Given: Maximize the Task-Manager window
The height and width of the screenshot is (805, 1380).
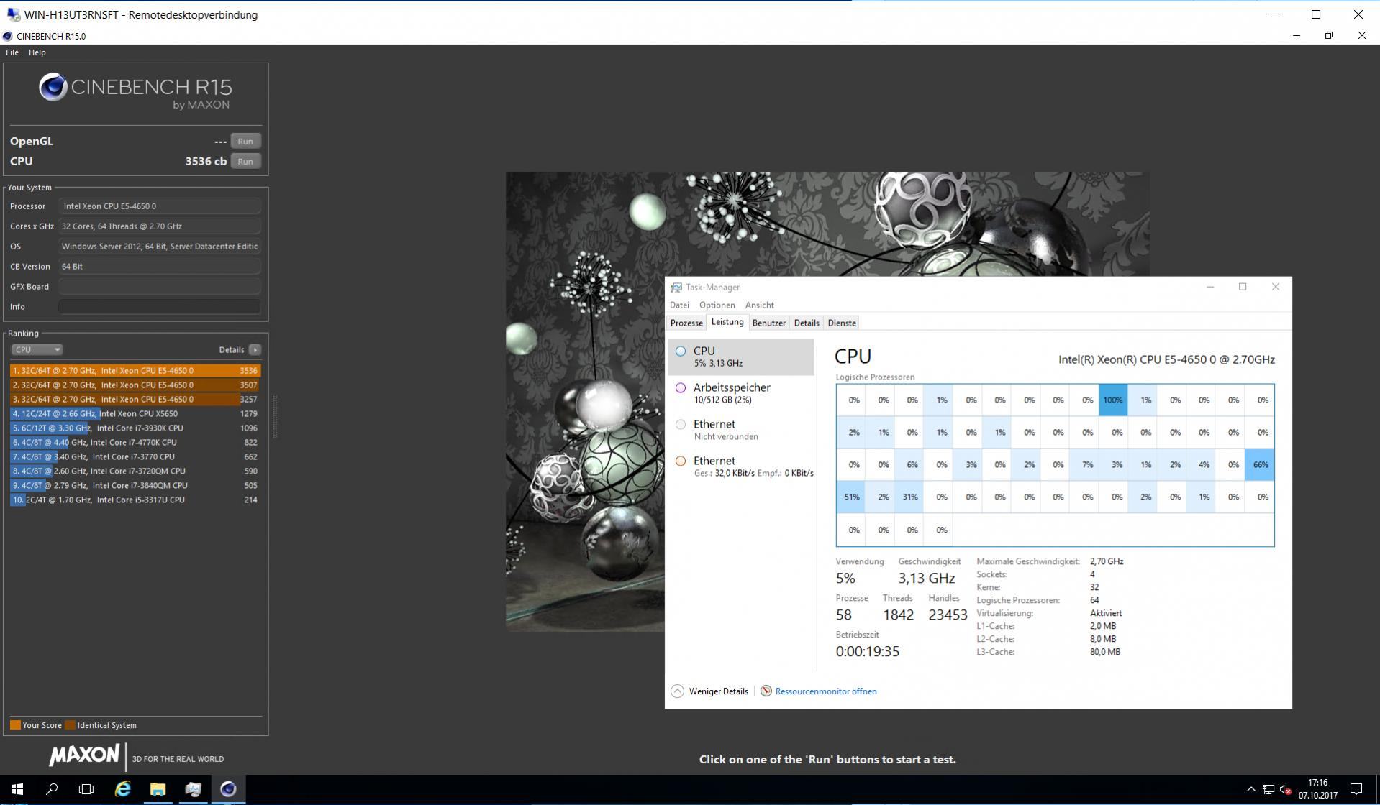Looking at the screenshot, I should (1243, 287).
